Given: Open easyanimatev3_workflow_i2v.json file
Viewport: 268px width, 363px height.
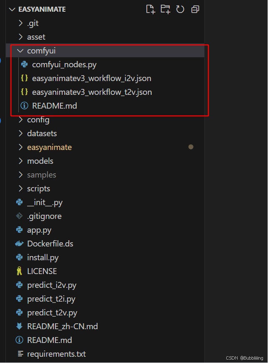Looking at the screenshot, I should [x=92, y=79].
